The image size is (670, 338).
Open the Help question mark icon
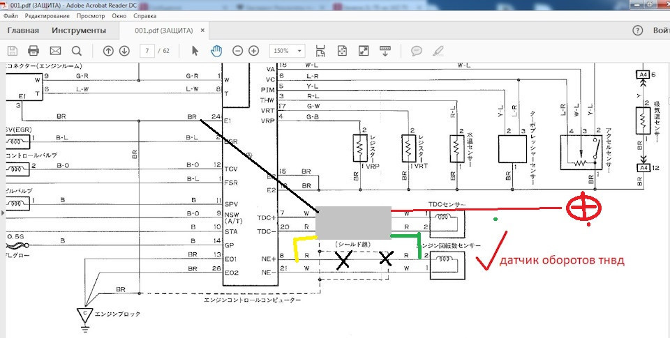pos(637,30)
